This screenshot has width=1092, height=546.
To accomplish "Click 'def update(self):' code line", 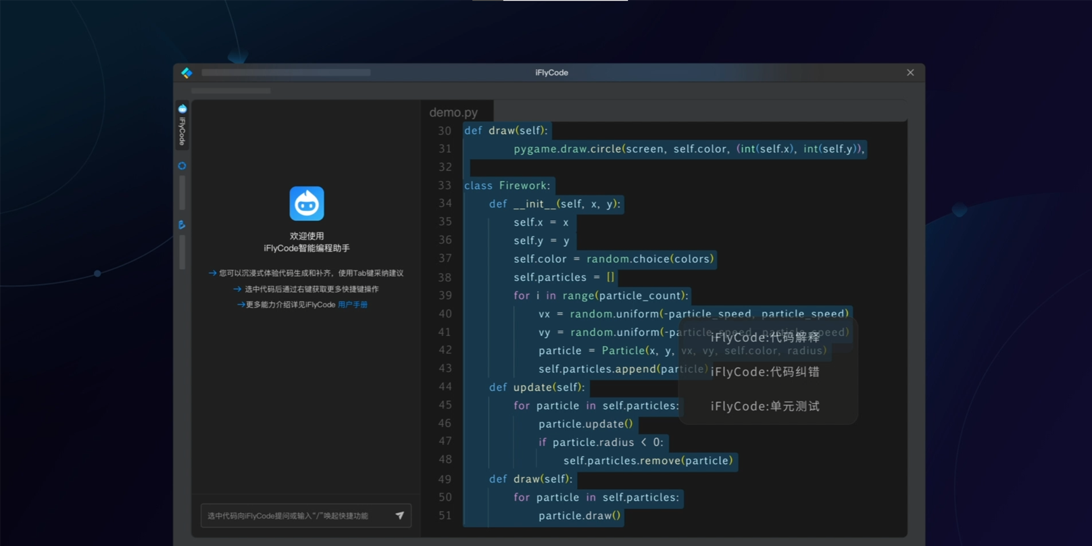I will pos(537,387).
